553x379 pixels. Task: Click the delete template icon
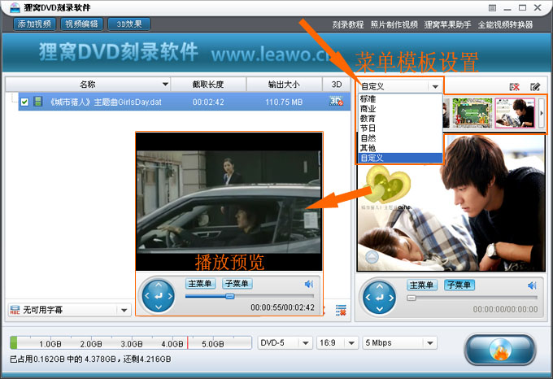click(515, 87)
